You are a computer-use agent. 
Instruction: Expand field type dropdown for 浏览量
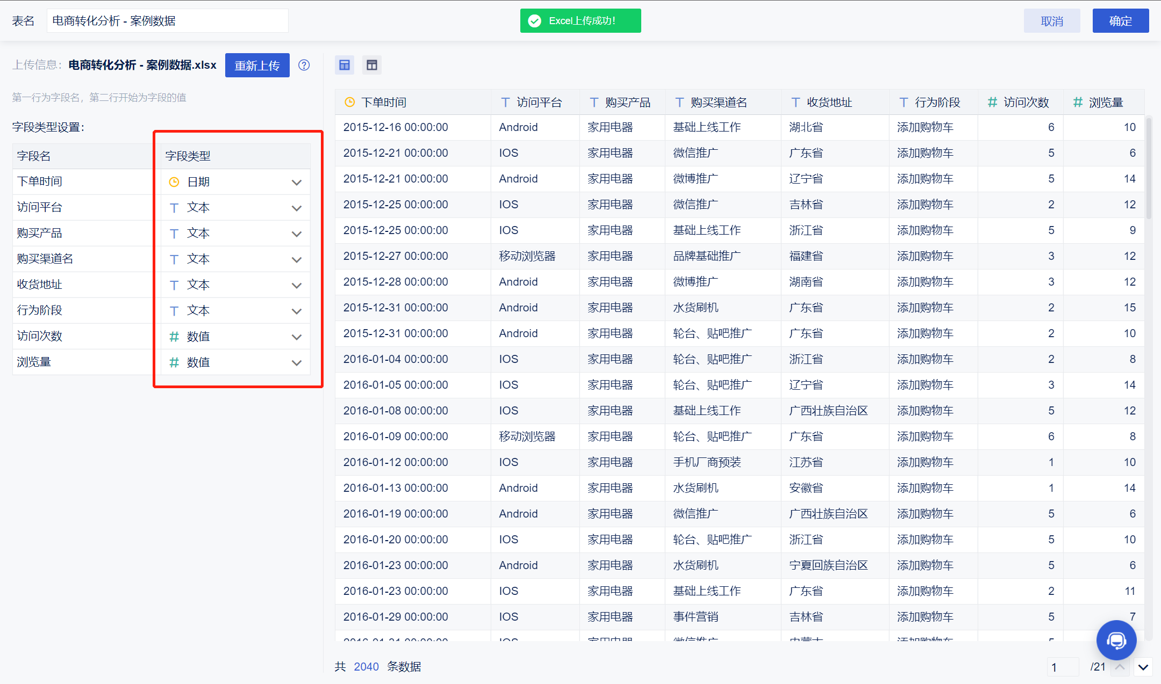296,362
